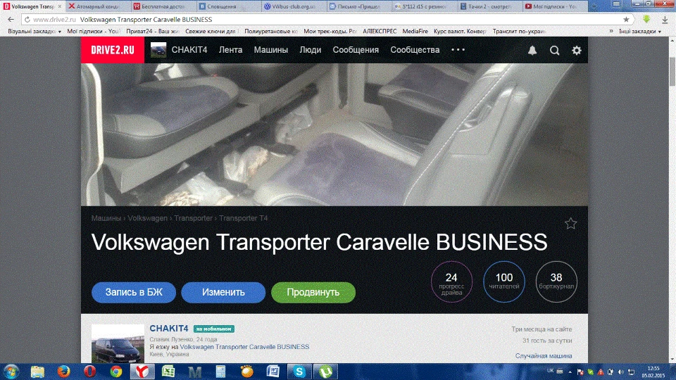
Task: Go back with browser back arrow
Action: [x=11, y=20]
